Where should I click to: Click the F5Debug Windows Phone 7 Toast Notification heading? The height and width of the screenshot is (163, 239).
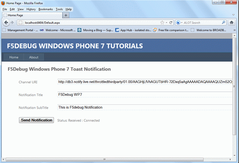click(x=59, y=69)
